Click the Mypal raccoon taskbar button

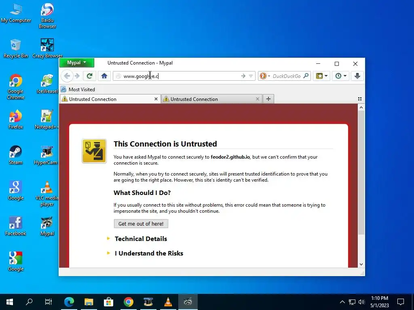click(188, 302)
